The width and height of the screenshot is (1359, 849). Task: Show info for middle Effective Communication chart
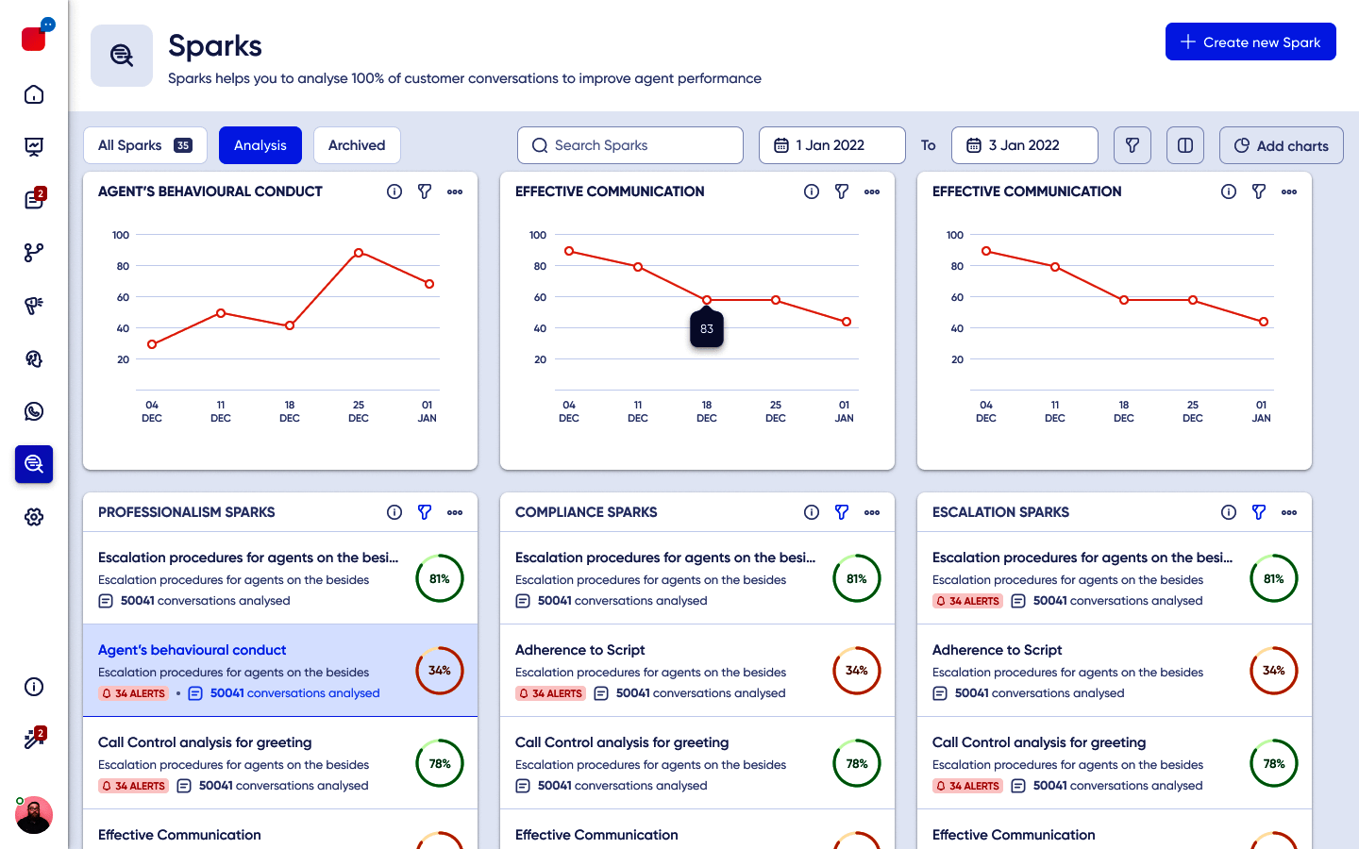tap(812, 191)
